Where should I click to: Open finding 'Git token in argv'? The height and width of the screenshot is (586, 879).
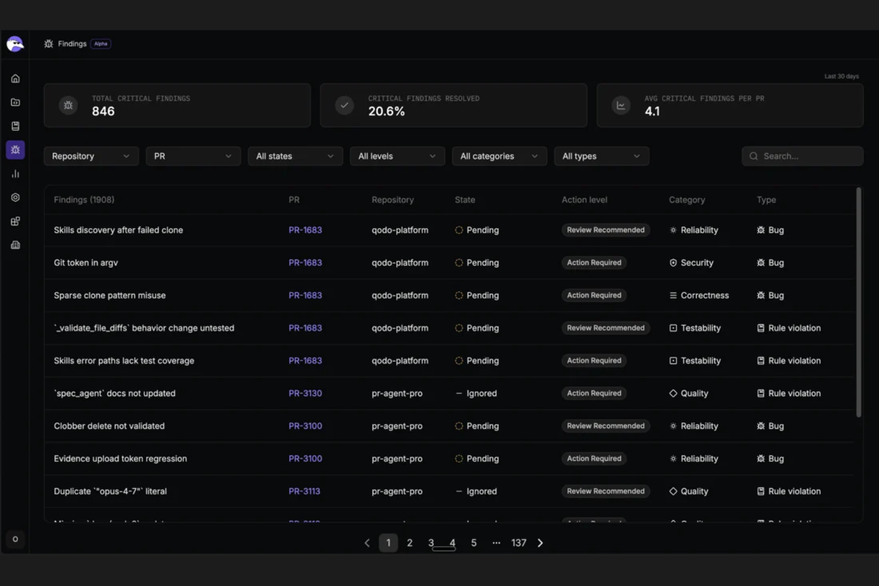[86, 262]
